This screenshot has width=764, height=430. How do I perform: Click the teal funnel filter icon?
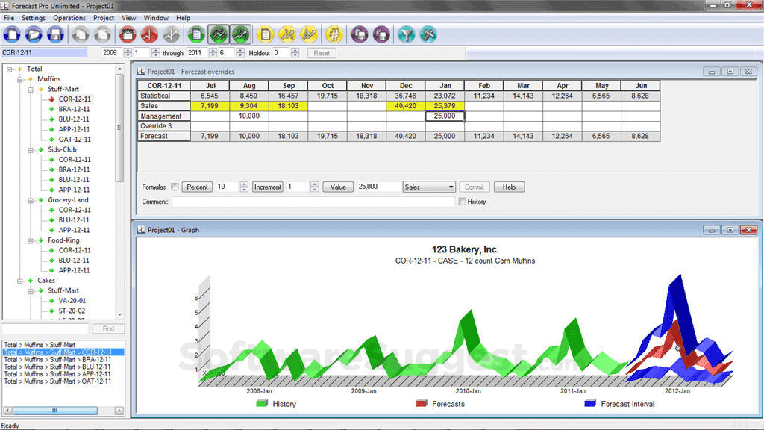point(406,34)
